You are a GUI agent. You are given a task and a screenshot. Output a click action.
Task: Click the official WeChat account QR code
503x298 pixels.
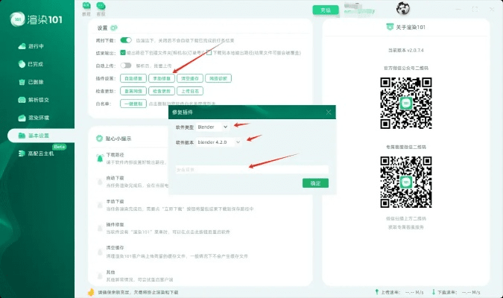pos(406,103)
